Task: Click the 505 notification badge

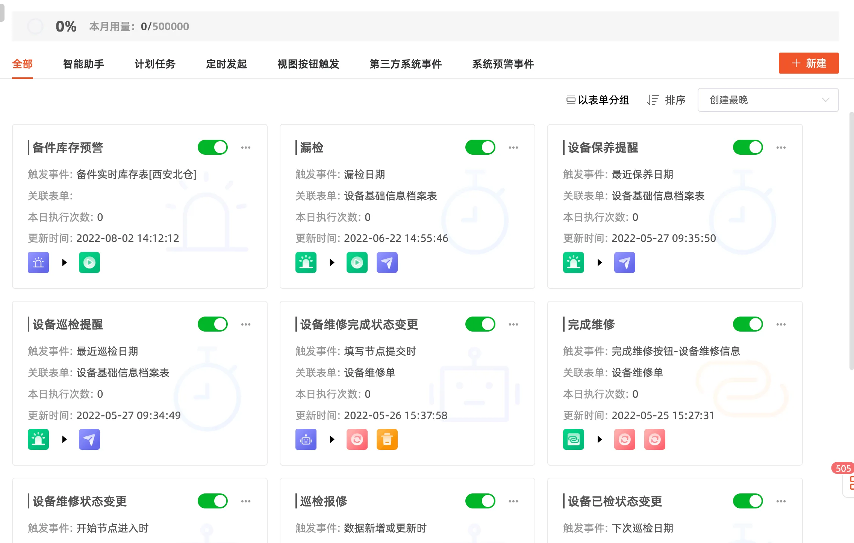Action: [x=842, y=468]
